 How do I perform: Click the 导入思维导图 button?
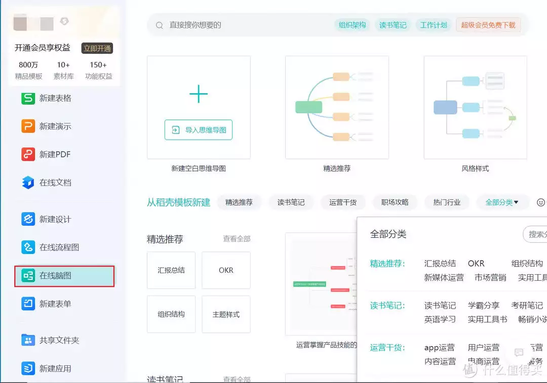coord(199,130)
